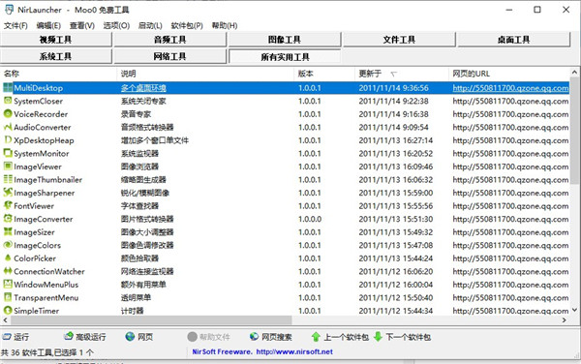Click the 运行 (Run) toolbar button

(x=15, y=337)
